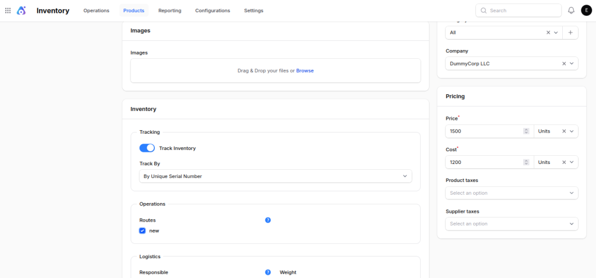Expand the Company dropdown chevron
Viewport: 596px width, 278px height.
(x=572, y=63)
